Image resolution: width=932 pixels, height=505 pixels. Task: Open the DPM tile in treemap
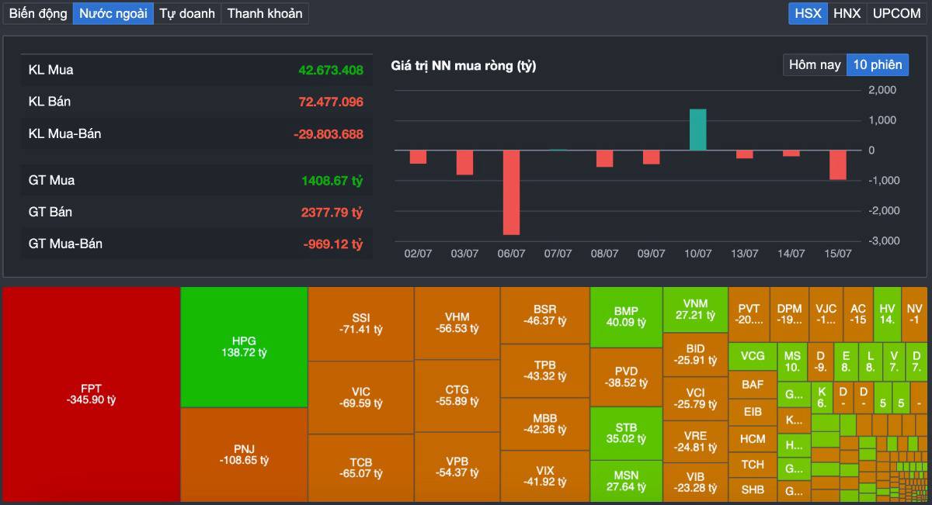789,313
